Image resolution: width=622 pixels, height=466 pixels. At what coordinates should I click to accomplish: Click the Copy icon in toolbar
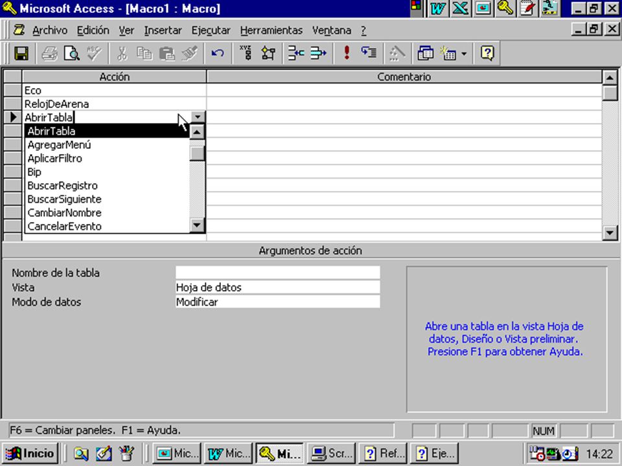click(x=144, y=53)
